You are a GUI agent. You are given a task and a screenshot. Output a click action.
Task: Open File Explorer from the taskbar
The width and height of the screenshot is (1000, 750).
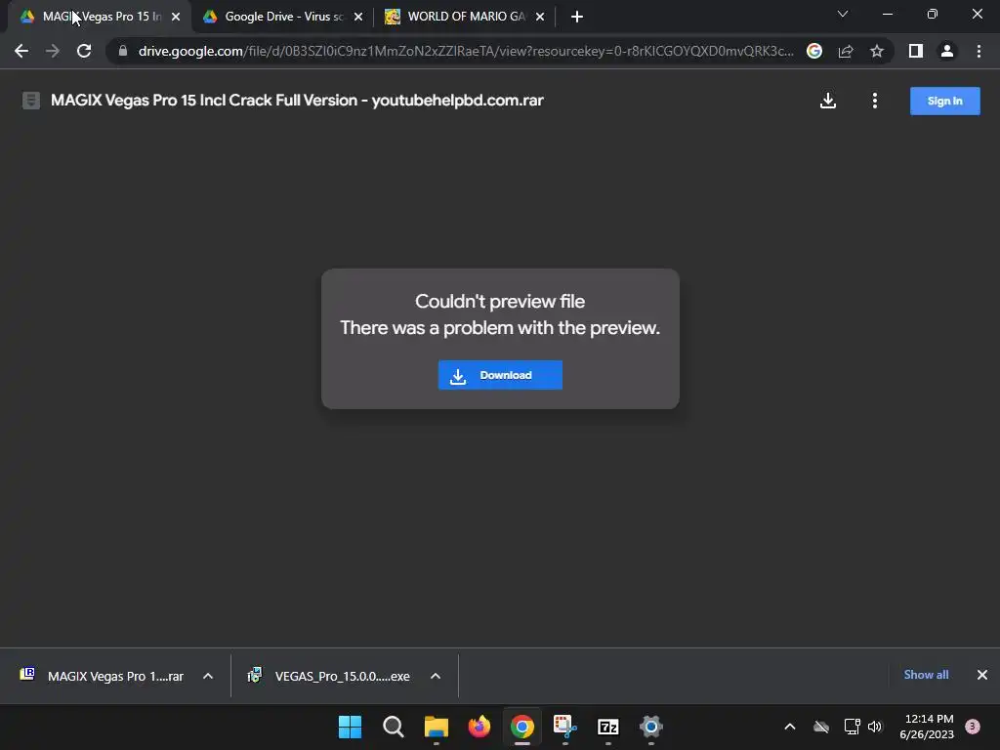(x=437, y=727)
